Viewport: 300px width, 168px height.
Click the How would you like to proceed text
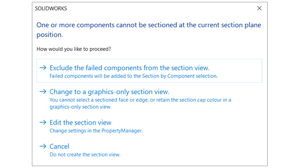(74, 49)
